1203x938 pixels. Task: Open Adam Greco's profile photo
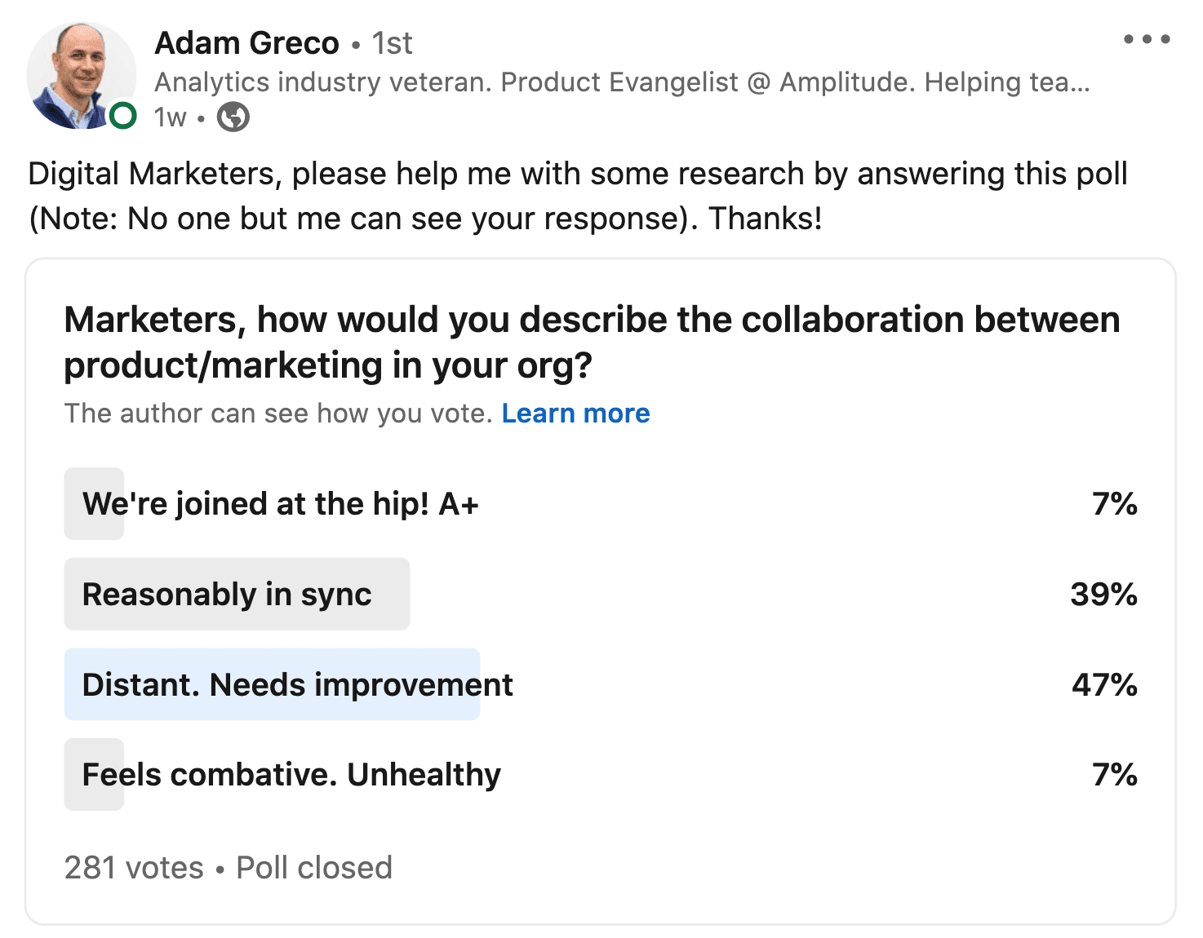pos(79,75)
